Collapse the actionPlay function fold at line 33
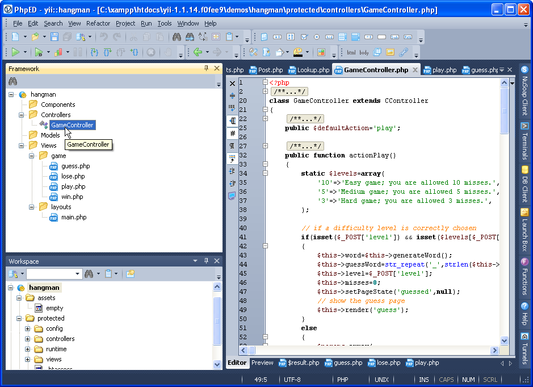This screenshot has width=533, height=387. [265, 164]
